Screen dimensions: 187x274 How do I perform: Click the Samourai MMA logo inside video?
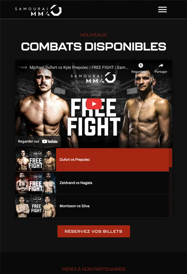[x=93, y=78]
